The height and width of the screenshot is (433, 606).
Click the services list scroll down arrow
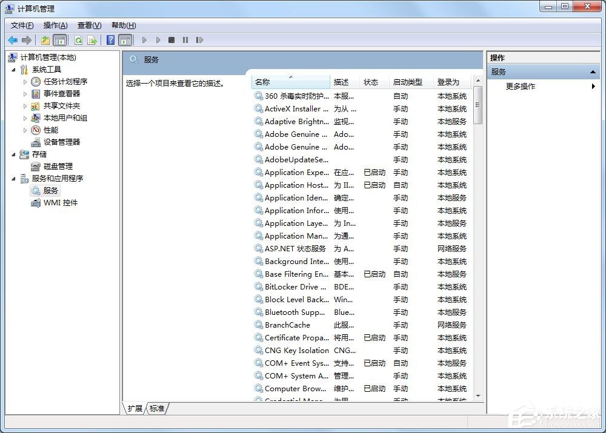pos(478,395)
